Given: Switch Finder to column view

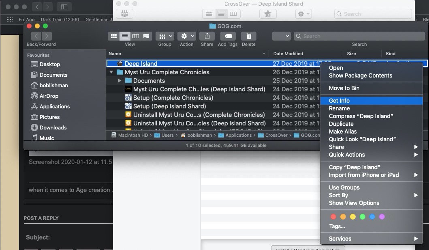Looking at the screenshot, I should (135, 36).
